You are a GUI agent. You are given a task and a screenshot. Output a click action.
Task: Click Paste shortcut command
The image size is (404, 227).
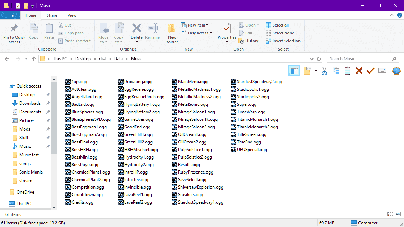pyautogui.click(x=74, y=41)
